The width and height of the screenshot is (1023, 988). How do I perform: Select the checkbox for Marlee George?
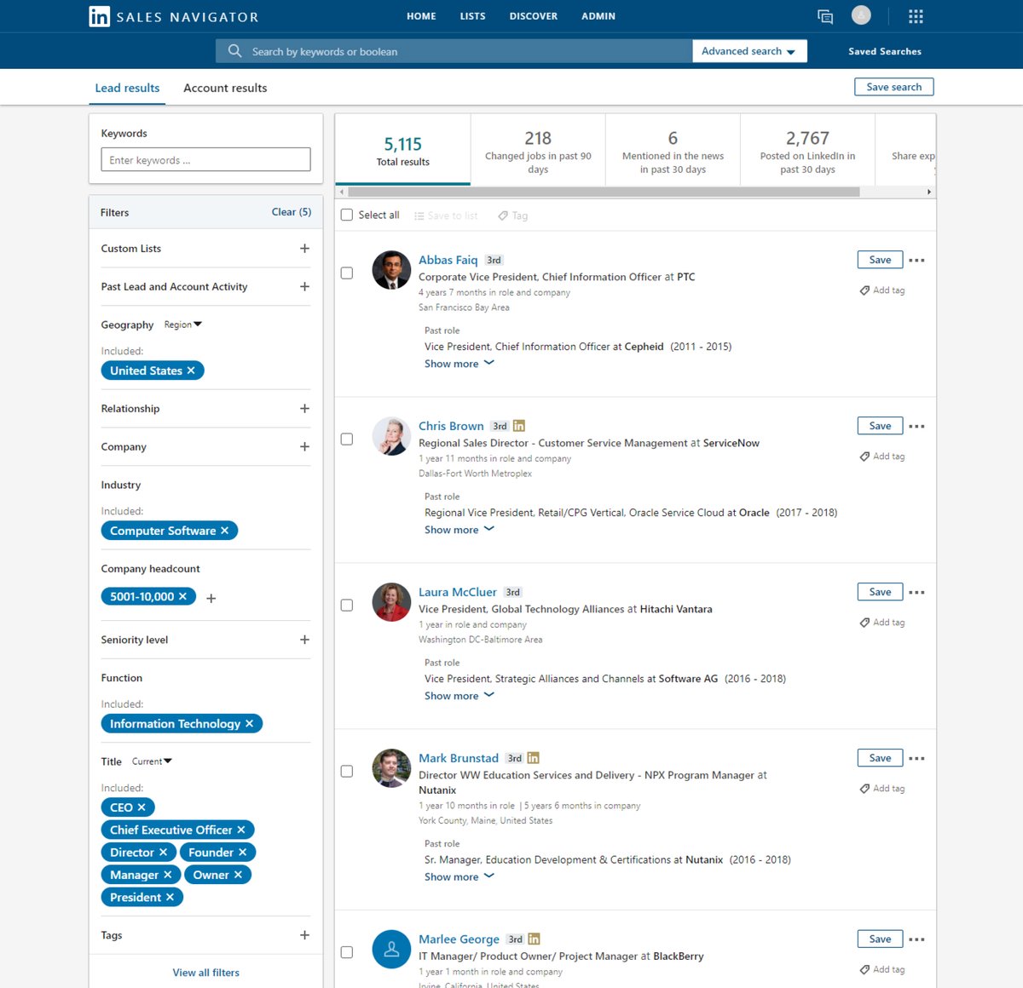(x=347, y=952)
